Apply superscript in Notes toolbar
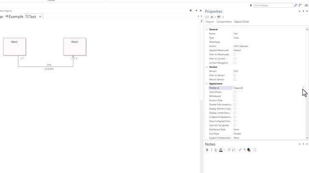This screenshot has width=309, height=173. click(240, 150)
